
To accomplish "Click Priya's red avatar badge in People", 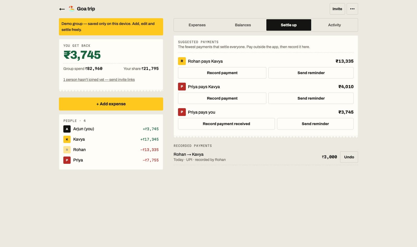I will point(67,160).
